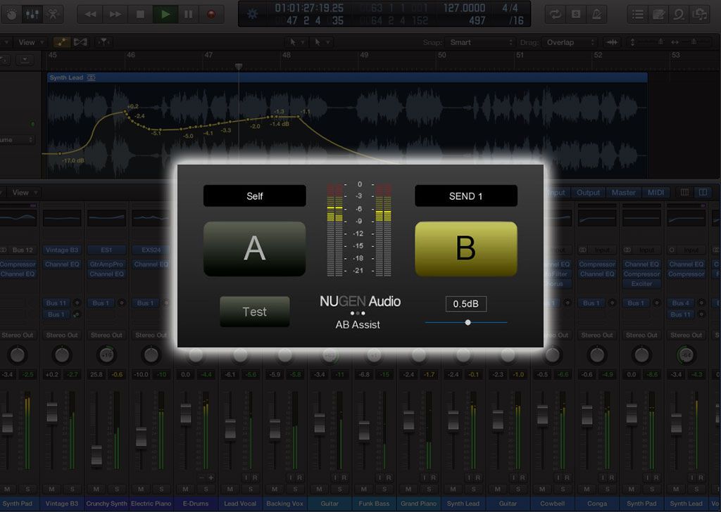This screenshot has height=512, width=721.
Task: Open the left-click pointer tool menu
Action: pyautogui.click(x=296, y=42)
